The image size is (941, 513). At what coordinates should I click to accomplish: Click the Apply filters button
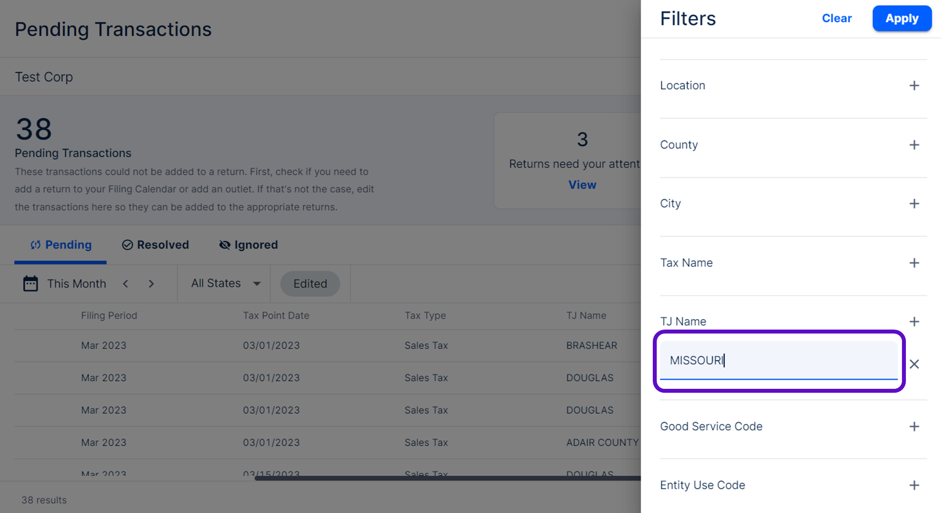click(x=902, y=18)
